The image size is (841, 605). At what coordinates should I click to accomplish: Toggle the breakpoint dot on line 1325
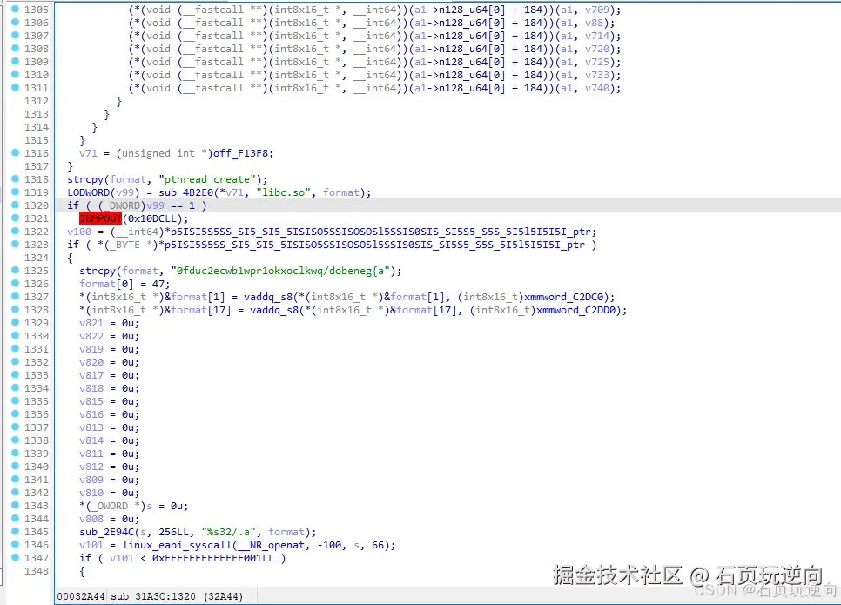(15, 271)
